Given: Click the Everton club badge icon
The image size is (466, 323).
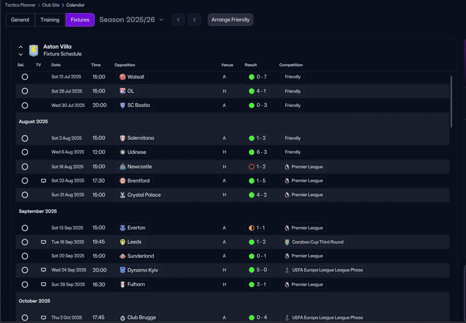Looking at the screenshot, I should (123, 228).
